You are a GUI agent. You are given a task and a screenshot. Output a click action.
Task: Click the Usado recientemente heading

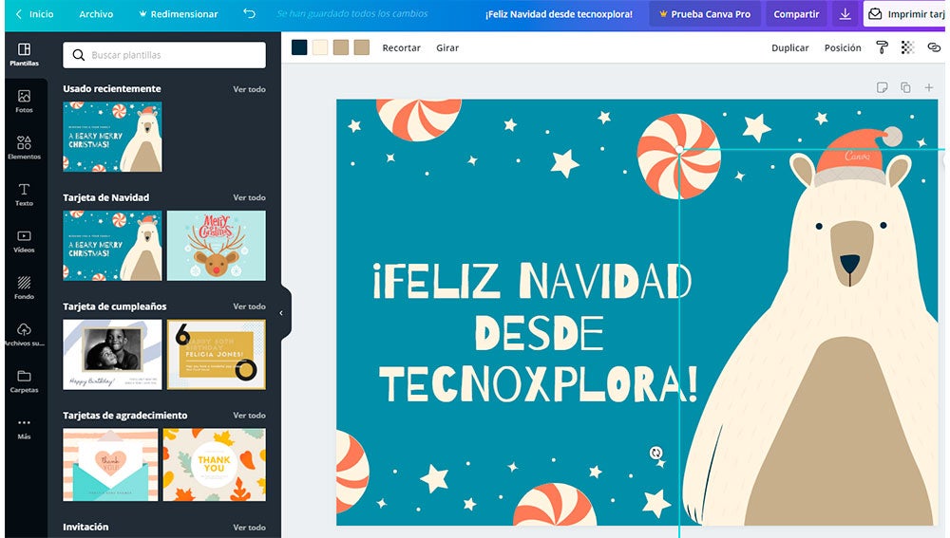point(112,88)
